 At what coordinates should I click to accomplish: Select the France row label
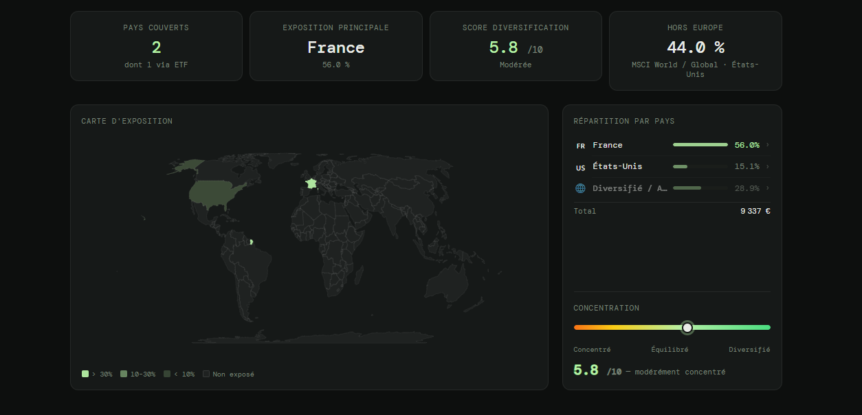(608, 145)
